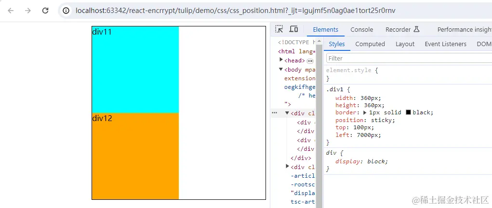Select the Layout sub-tab
The height and width of the screenshot is (208, 492).
405,44
